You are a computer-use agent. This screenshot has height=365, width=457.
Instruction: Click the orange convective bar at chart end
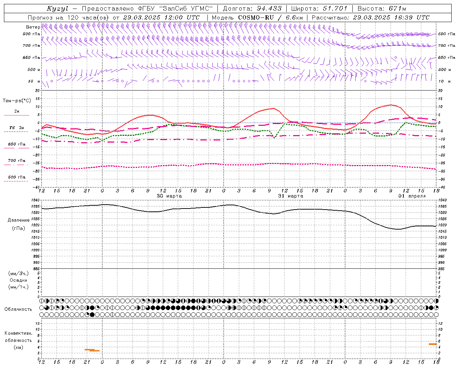pos(433,344)
